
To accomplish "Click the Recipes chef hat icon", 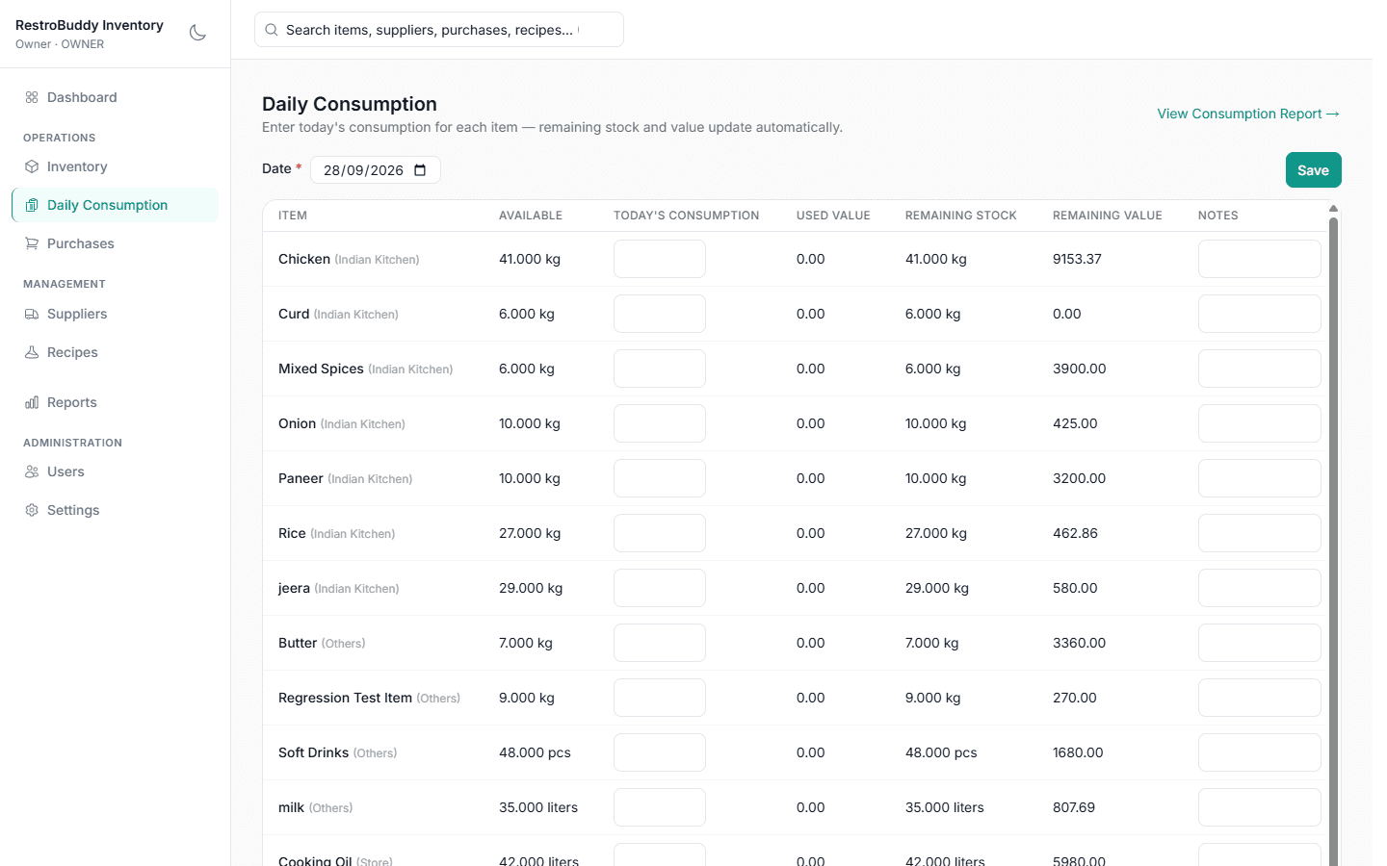I will [x=32, y=352].
